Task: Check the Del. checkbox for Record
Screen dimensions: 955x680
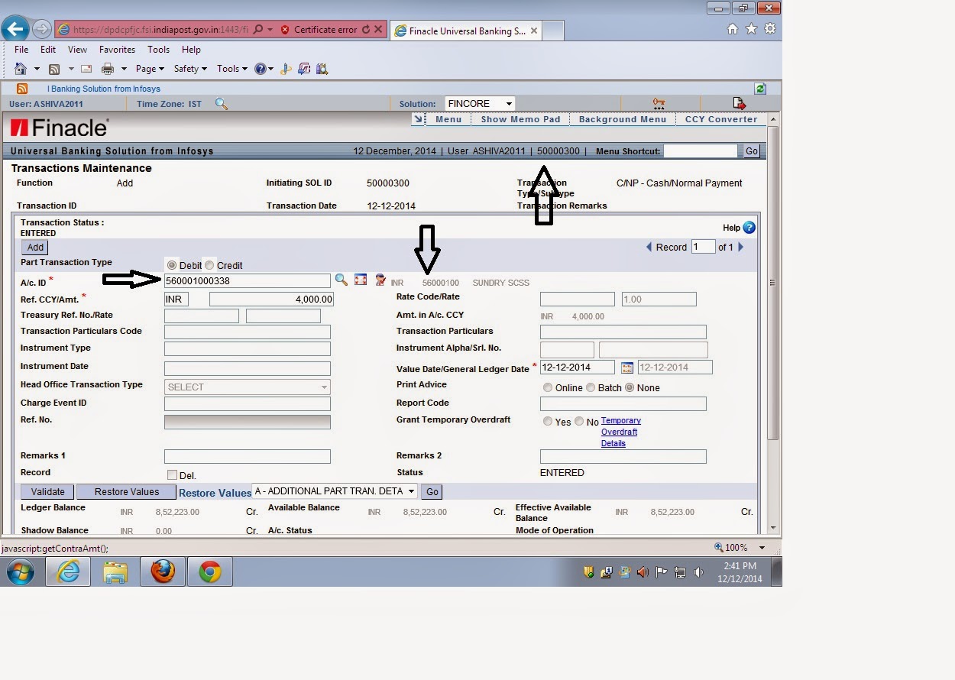Action: [171, 474]
